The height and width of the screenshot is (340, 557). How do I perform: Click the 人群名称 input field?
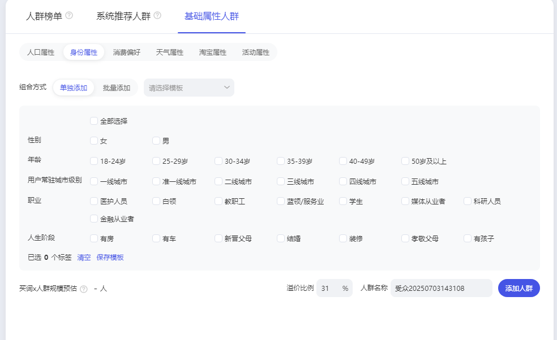coord(441,288)
